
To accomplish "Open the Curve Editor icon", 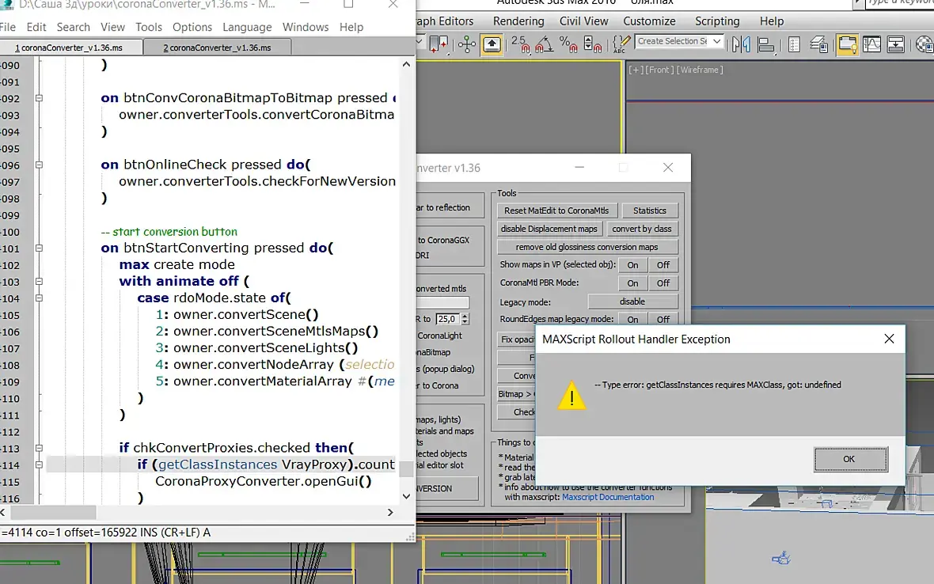I will tap(871, 44).
